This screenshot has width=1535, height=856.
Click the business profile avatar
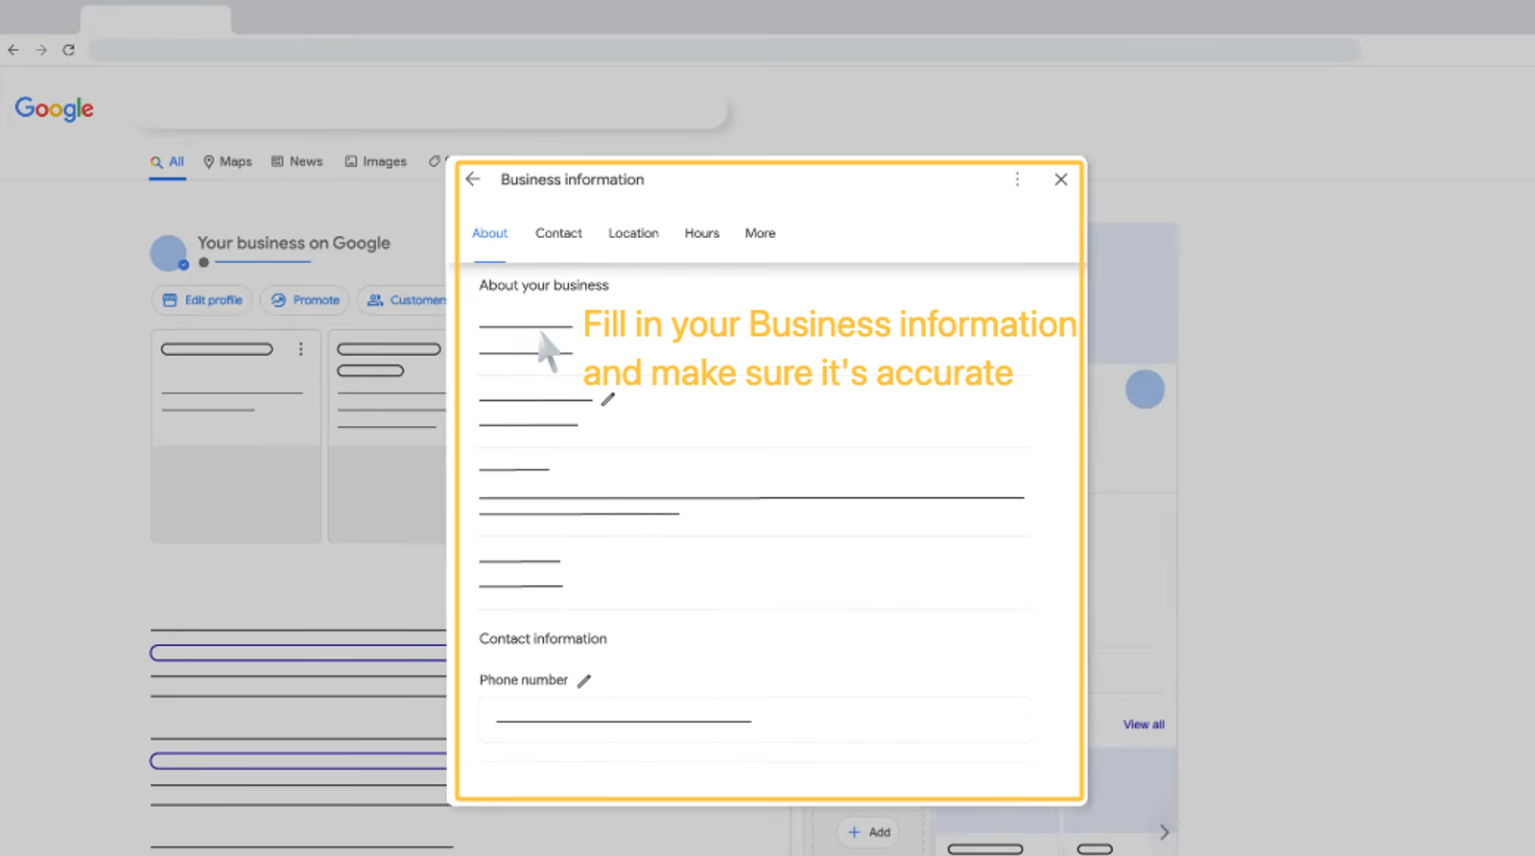(169, 253)
